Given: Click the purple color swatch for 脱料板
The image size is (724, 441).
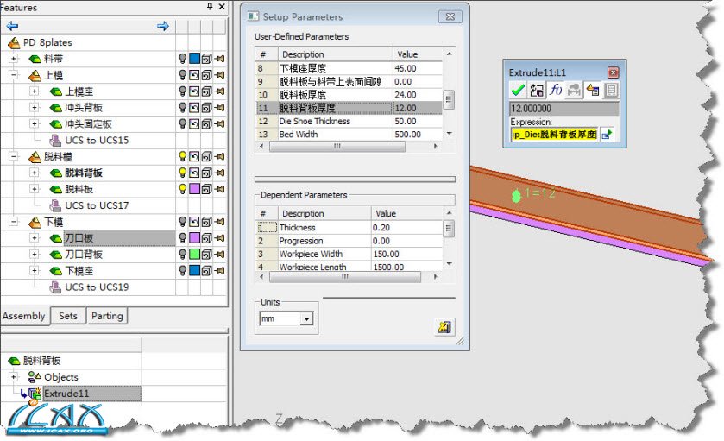Looking at the screenshot, I should click(x=194, y=189).
